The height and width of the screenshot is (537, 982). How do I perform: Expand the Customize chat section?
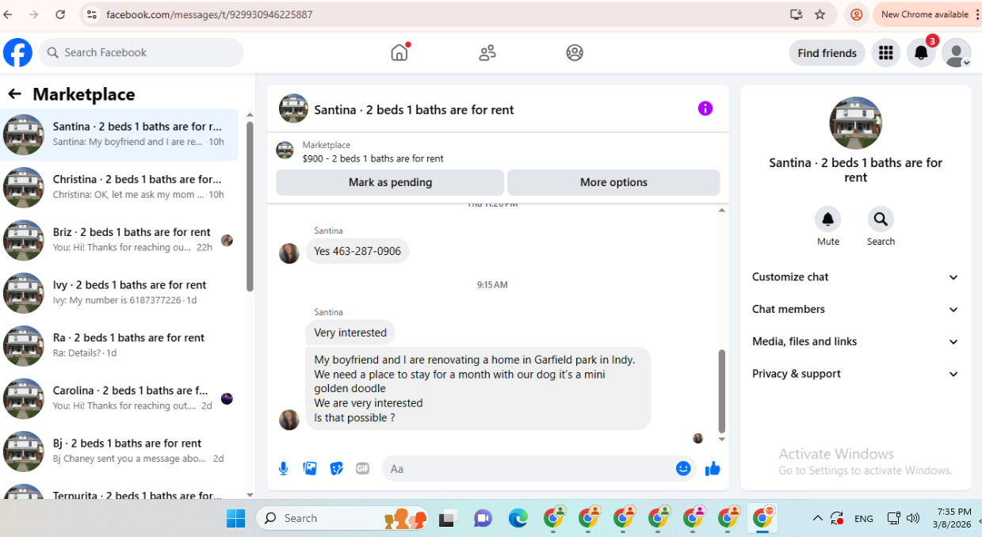(855, 277)
